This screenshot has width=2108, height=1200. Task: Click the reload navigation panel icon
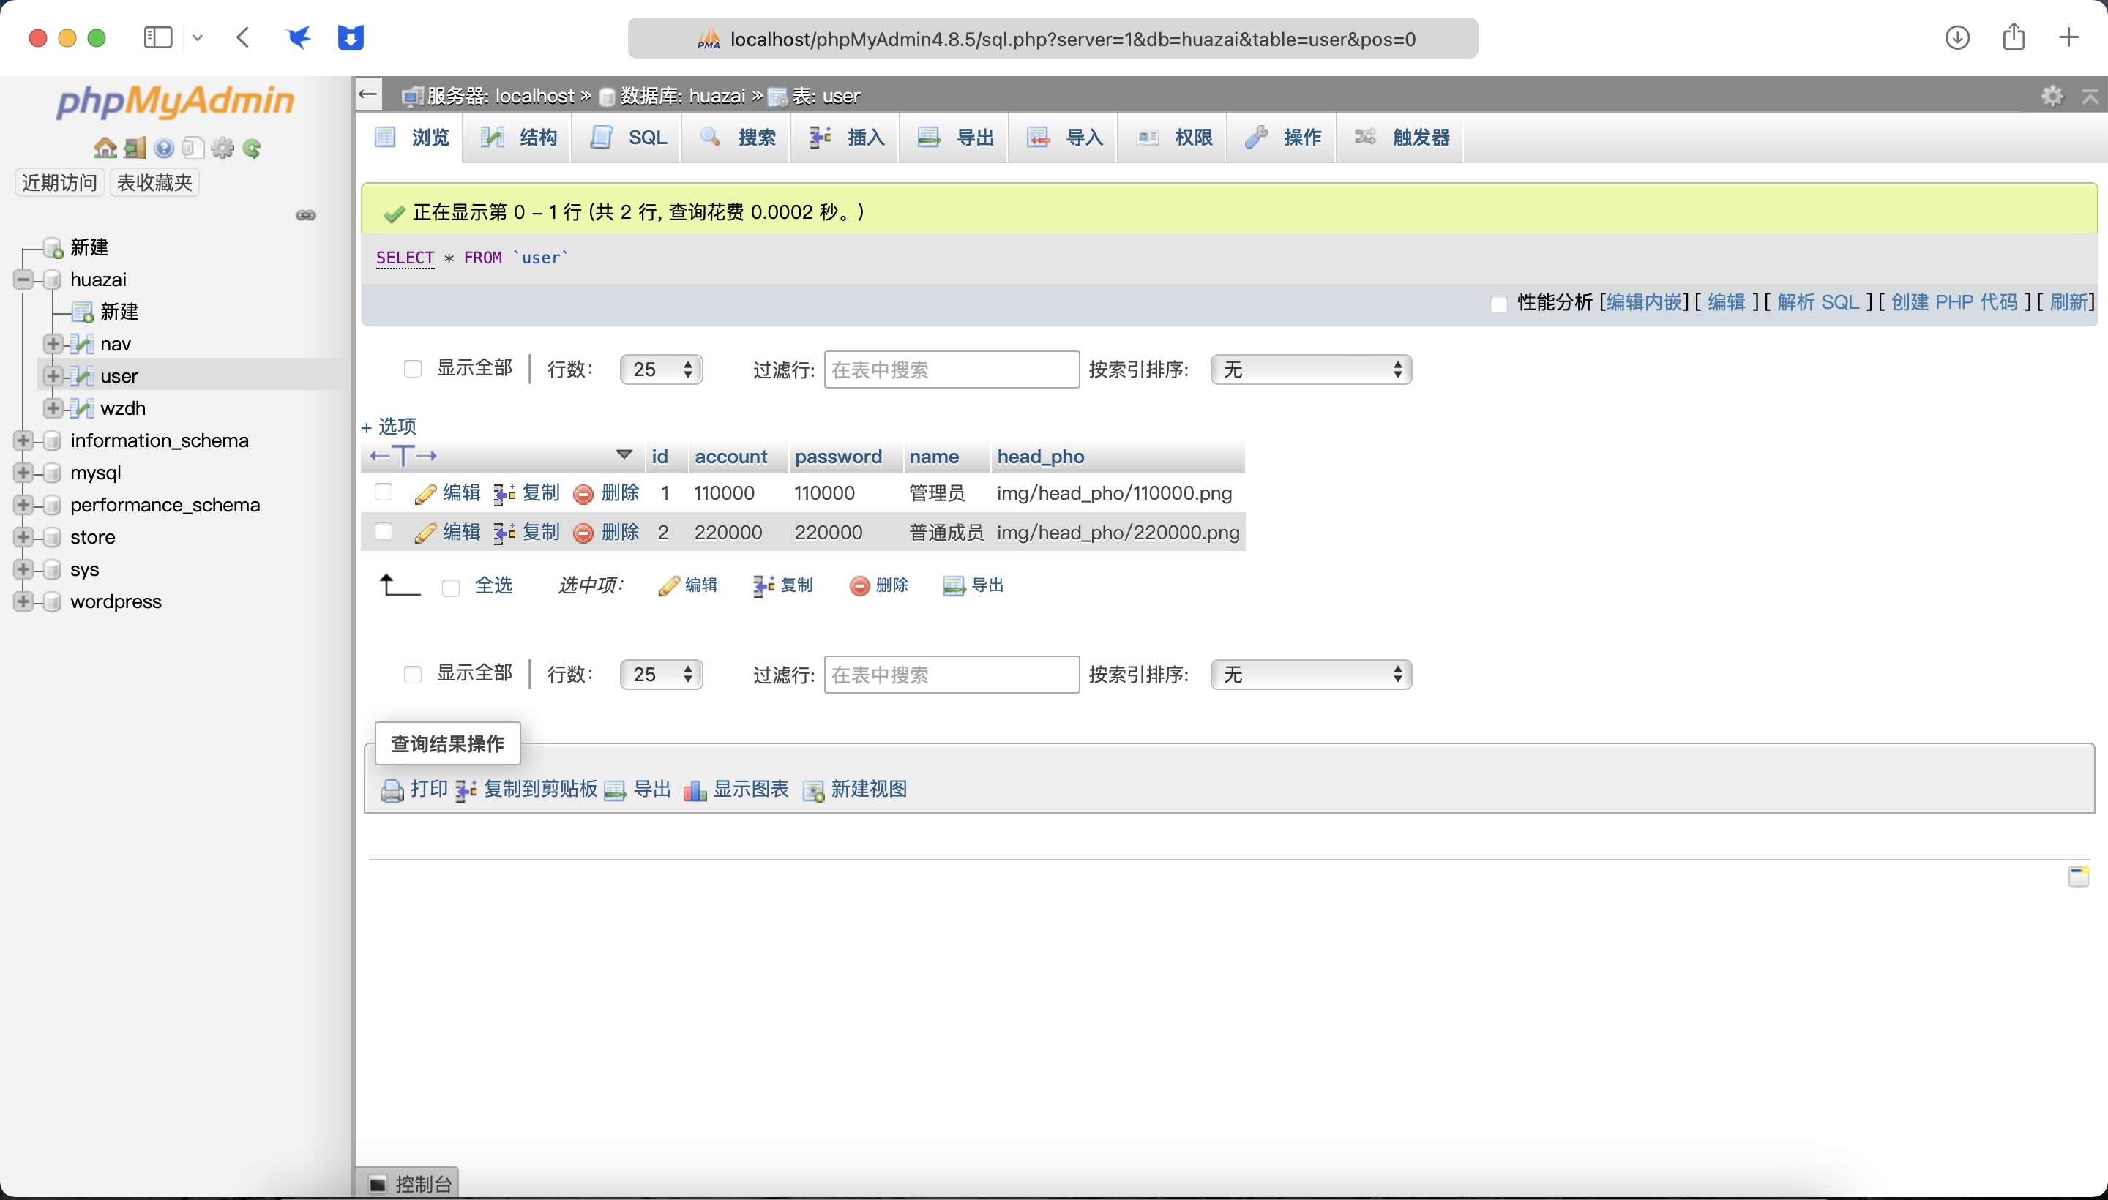tap(253, 149)
